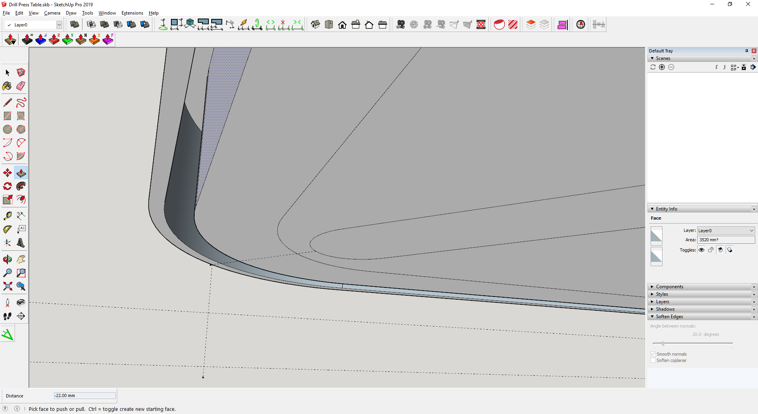Expand the Shadows panel
The height and width of the screenshot is (414, 758).
click(665, 309)
